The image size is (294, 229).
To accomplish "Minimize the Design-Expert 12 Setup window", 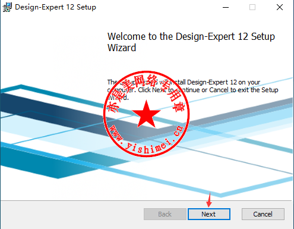I will 226,7.
